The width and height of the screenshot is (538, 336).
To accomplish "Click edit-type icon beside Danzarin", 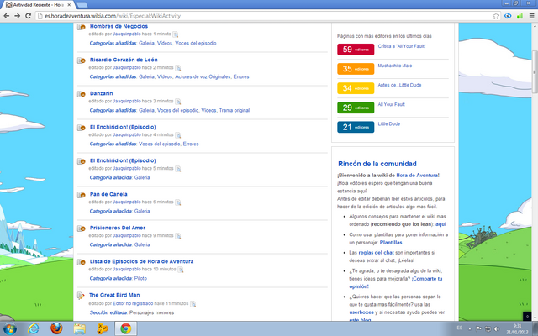I will tap(82, 94).
